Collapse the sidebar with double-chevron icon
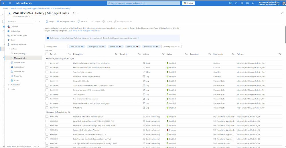This screenshot has height=148, width=286. coord(40,21)
